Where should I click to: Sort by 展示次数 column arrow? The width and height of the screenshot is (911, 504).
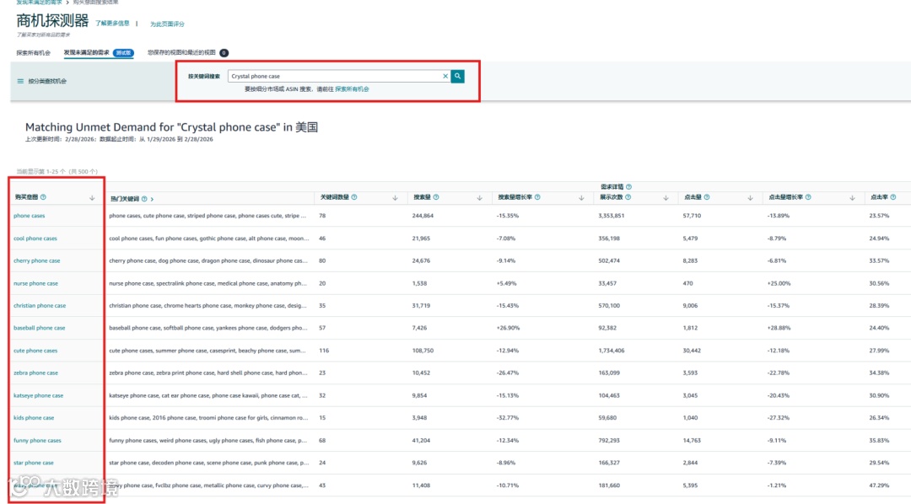(x=666, y=198)
